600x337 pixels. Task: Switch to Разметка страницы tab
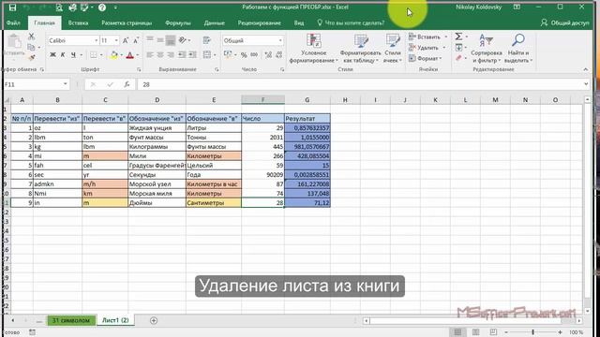coord(127,22)
